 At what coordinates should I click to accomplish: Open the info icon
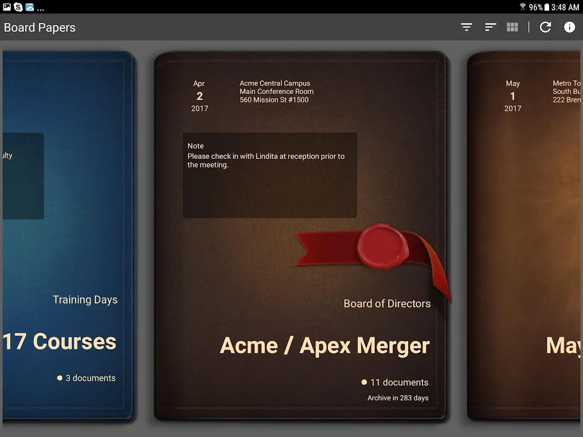tap(569, 27)
